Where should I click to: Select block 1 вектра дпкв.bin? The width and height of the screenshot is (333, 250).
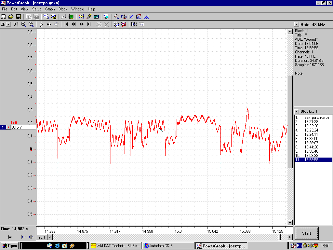click(313, 118)
